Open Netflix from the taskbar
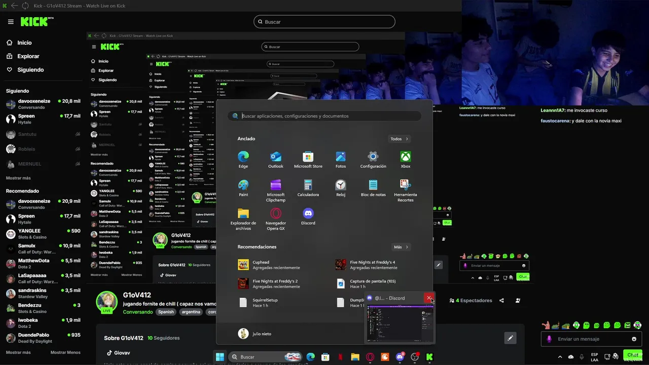 [340, 357]
